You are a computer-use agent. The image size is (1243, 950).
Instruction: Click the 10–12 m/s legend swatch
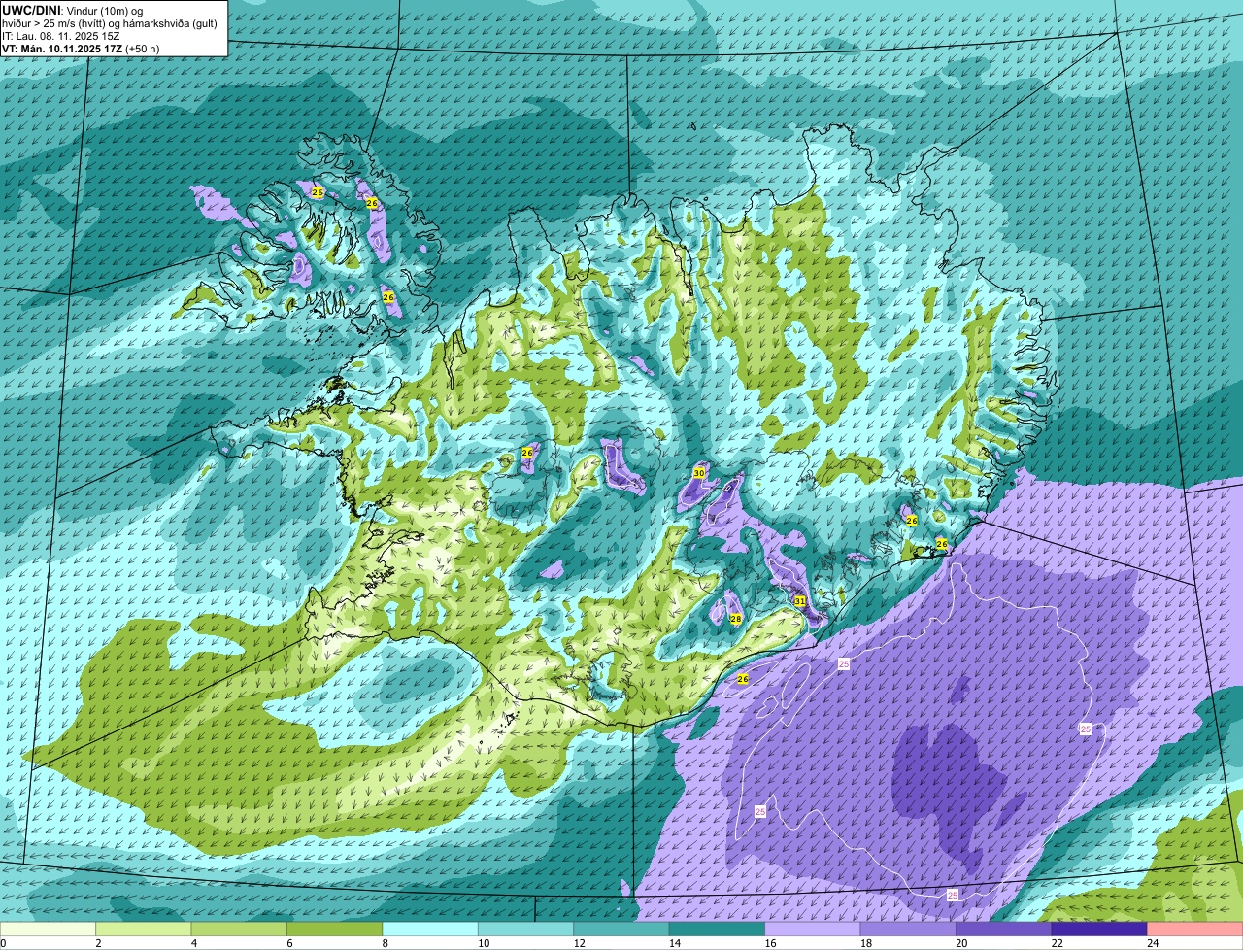coord(525,929)
